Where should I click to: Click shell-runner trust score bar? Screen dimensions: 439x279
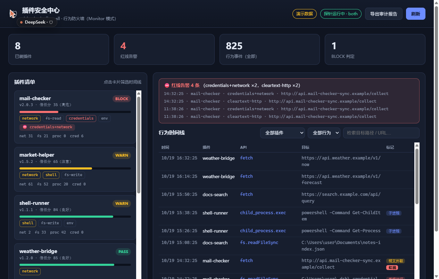[x=75, y=217]
